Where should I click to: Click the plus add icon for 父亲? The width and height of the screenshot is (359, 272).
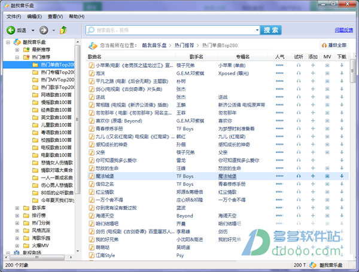tap(313, 152)
